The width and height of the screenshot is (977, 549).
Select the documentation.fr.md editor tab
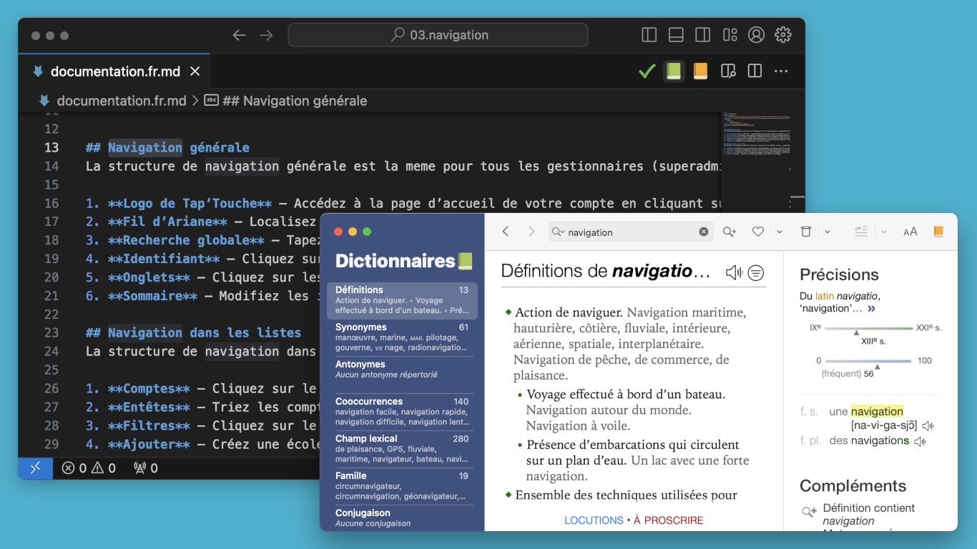[x=115, y=71]
